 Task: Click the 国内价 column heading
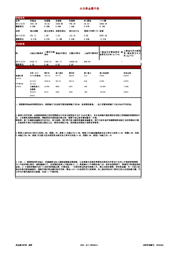click(72, 73)
